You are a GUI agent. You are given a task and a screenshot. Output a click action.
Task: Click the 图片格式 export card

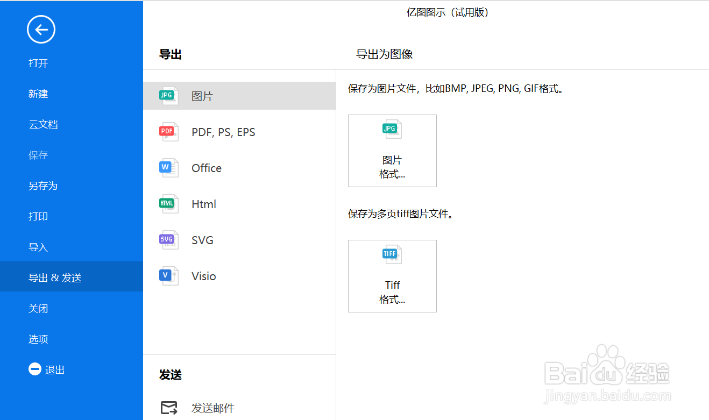[x=392, y=151]
